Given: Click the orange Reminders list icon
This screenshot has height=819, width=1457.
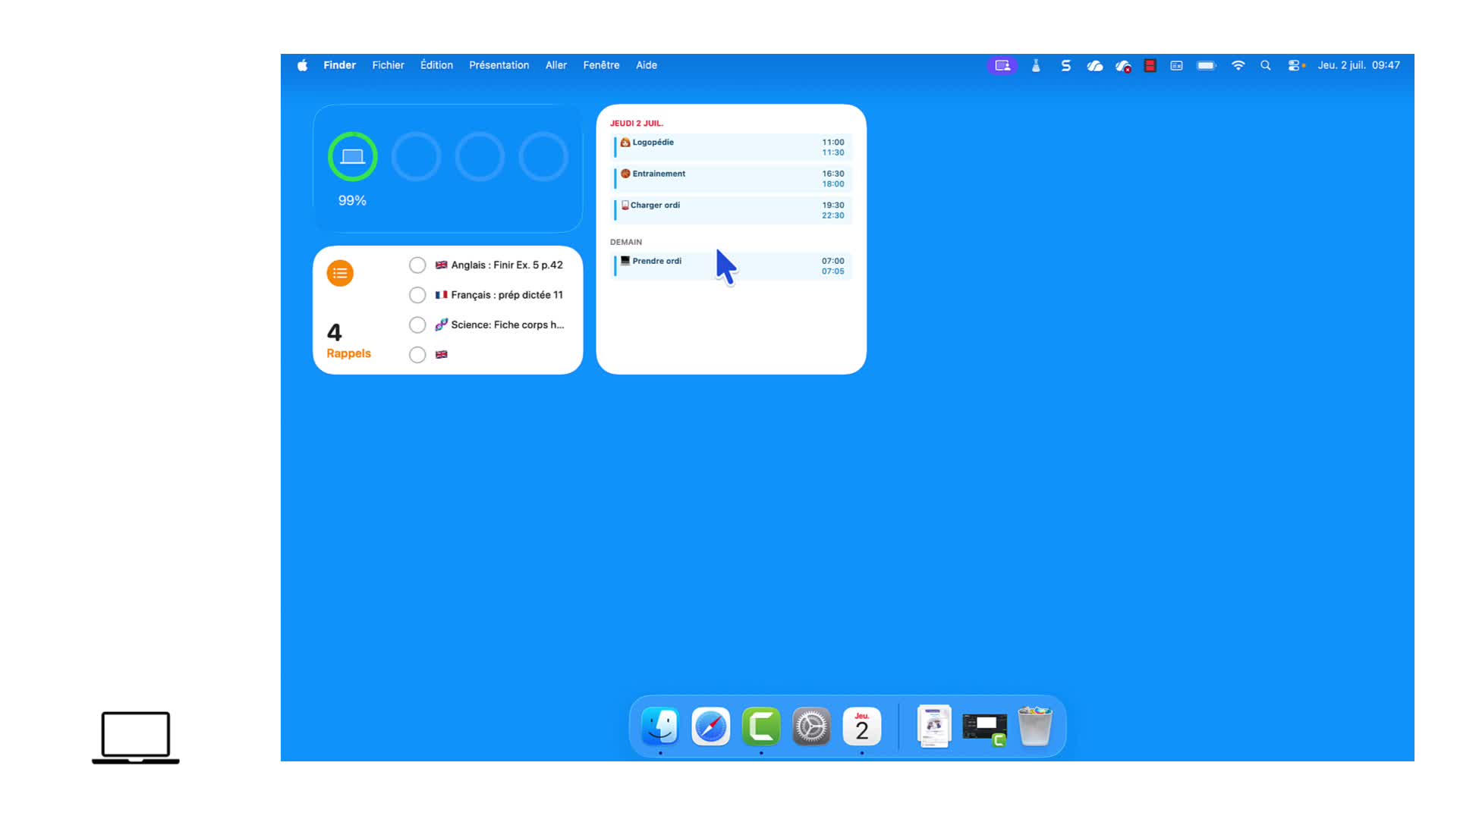Looking at the screenshot, I should [340, 273].
